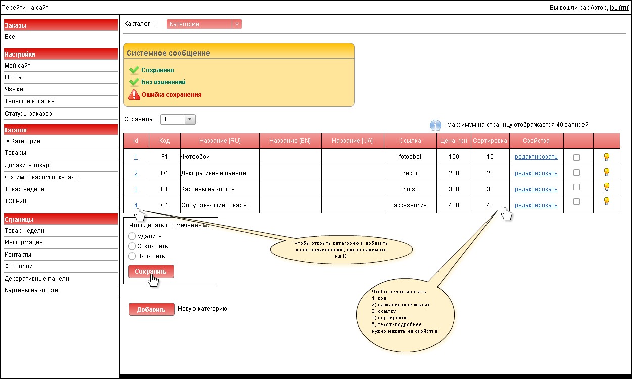Open Товары in the Каталог sidebar
This screenshot has width=632, height=379.
pyautogui.click(x=61, y=153)
